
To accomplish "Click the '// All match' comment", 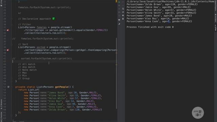I will (x=27, y=64).
